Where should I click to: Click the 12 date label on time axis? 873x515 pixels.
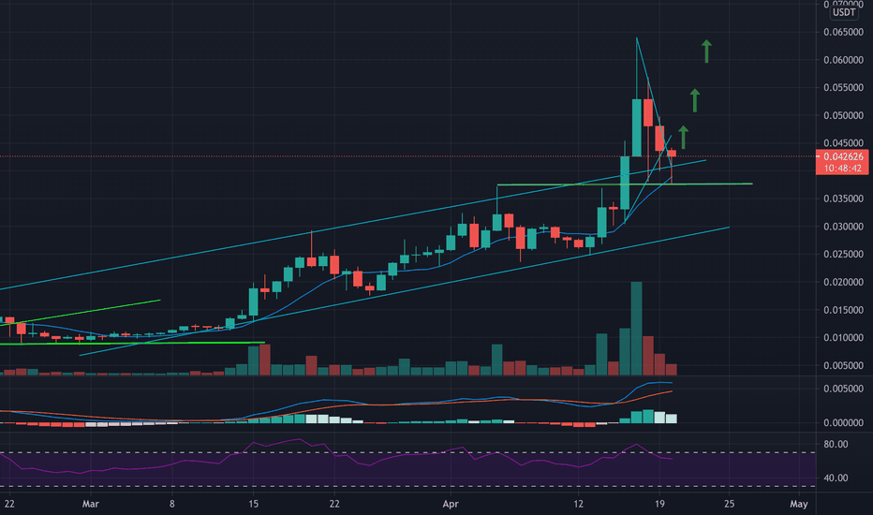[579, 504]
